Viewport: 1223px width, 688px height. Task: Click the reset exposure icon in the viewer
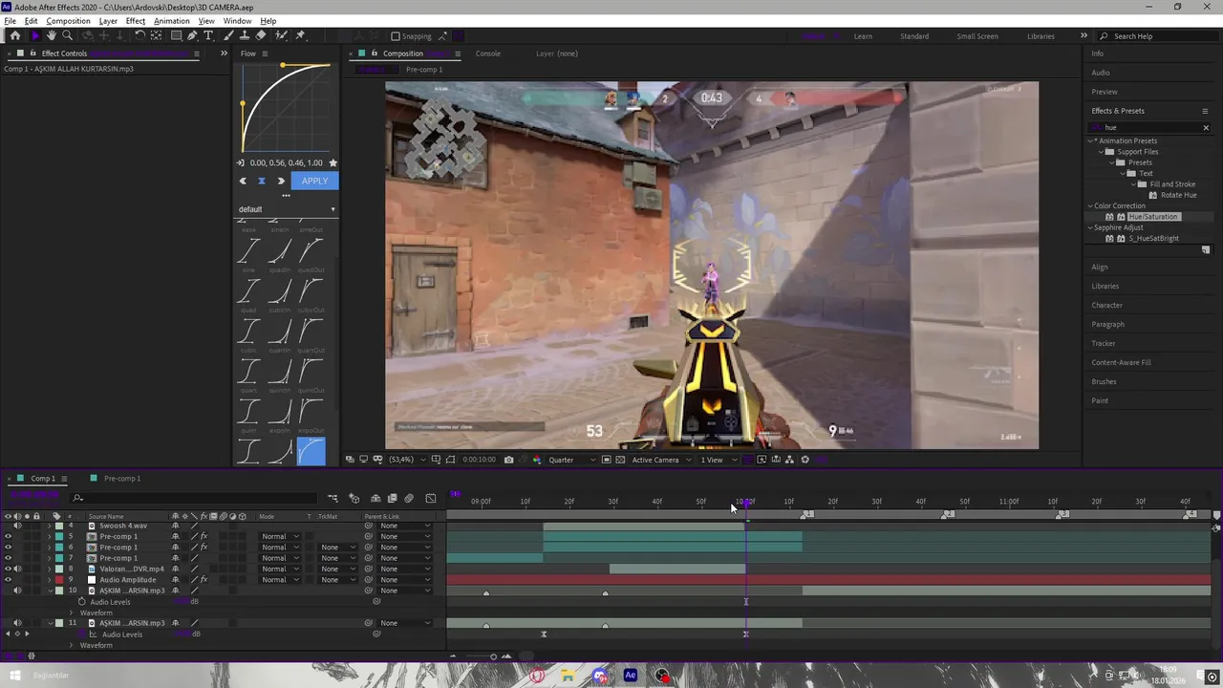coord(805,460)
